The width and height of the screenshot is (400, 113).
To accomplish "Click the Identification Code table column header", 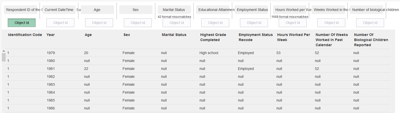I will coord(25,35).
